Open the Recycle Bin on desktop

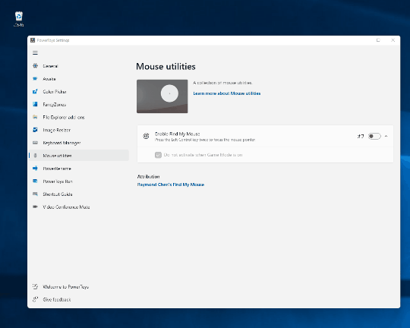click(x=18, y=19)
